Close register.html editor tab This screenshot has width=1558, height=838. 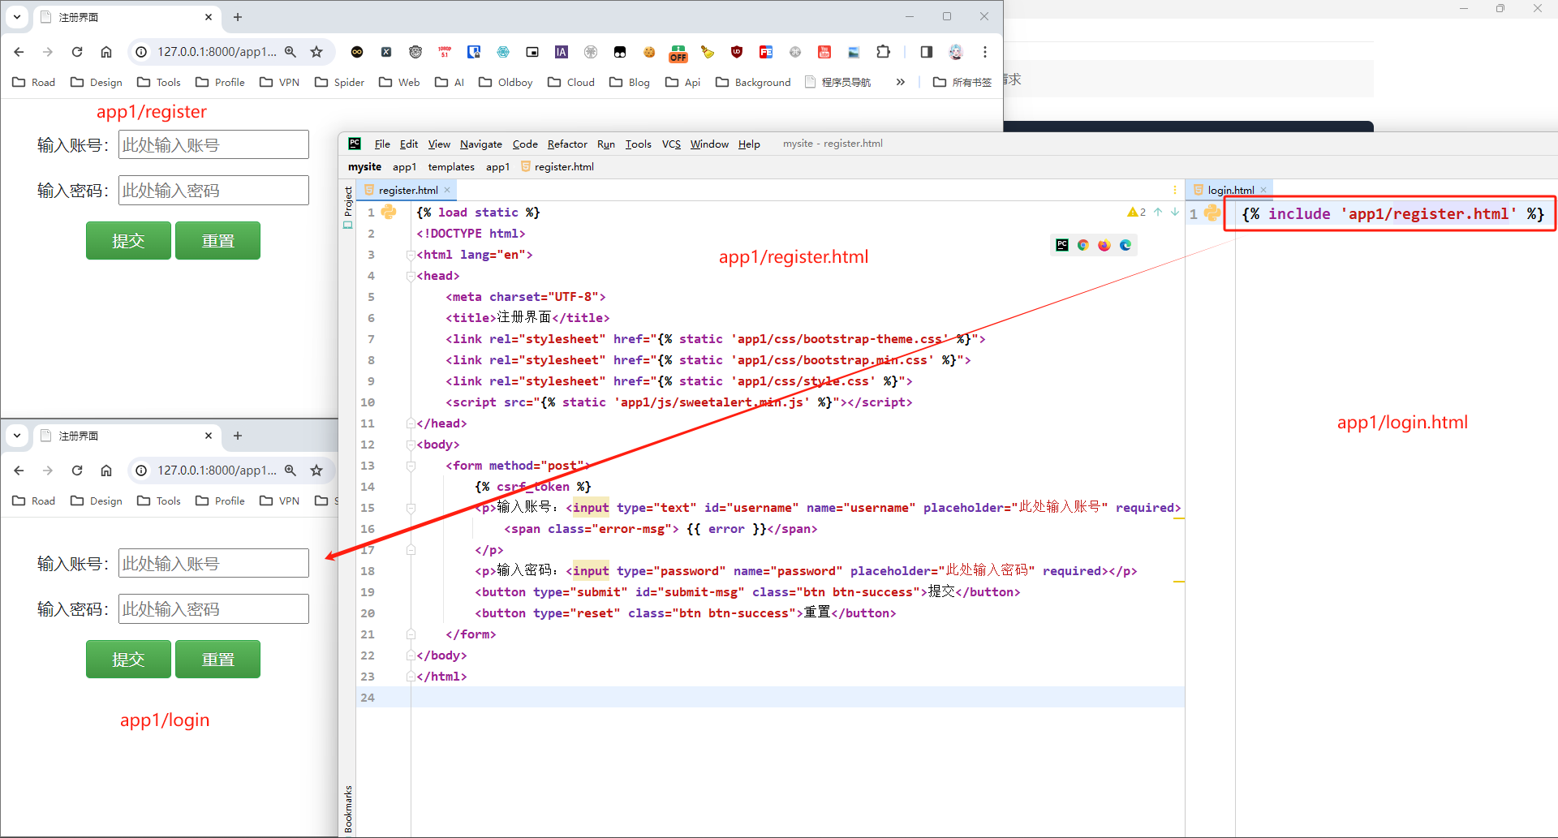tap(447, 190)
